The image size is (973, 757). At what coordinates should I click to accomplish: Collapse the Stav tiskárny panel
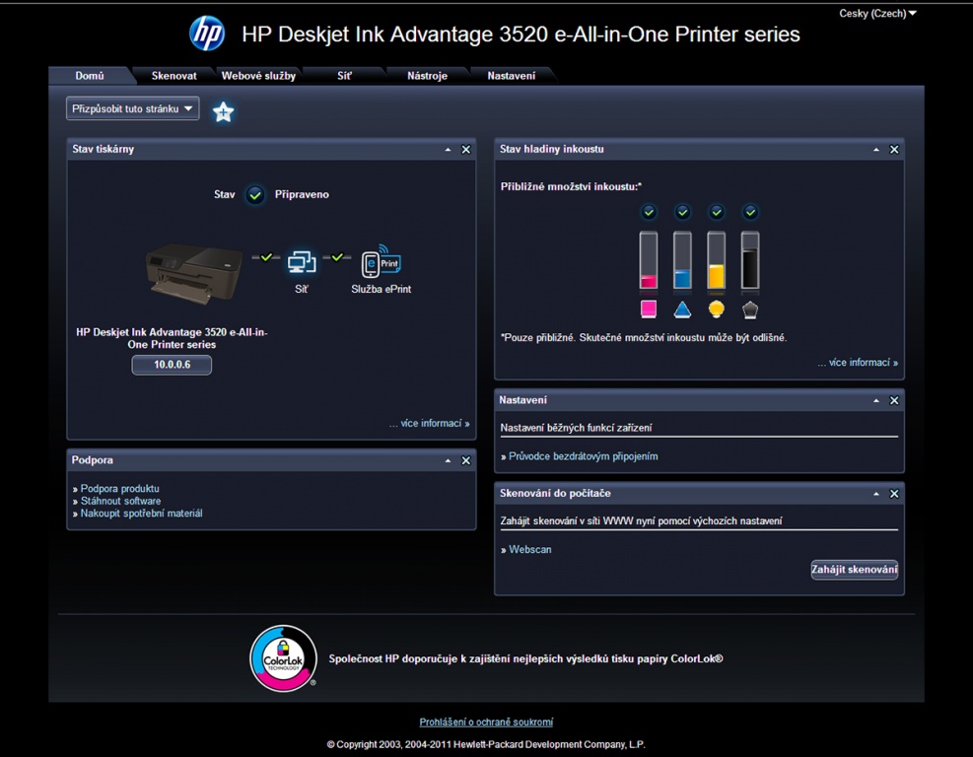[448, 150]
